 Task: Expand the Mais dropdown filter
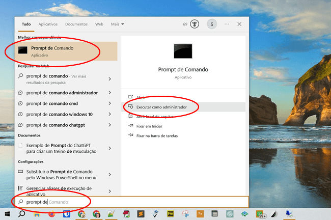coord(118,24)
